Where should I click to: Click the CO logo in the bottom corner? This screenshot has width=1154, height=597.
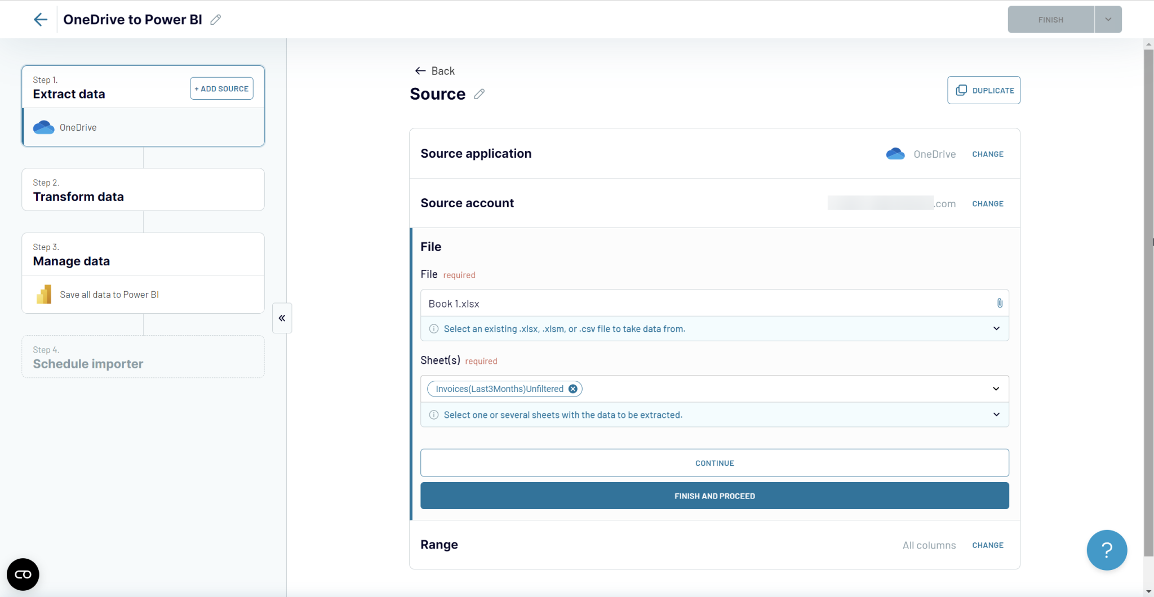click(23, 574)
